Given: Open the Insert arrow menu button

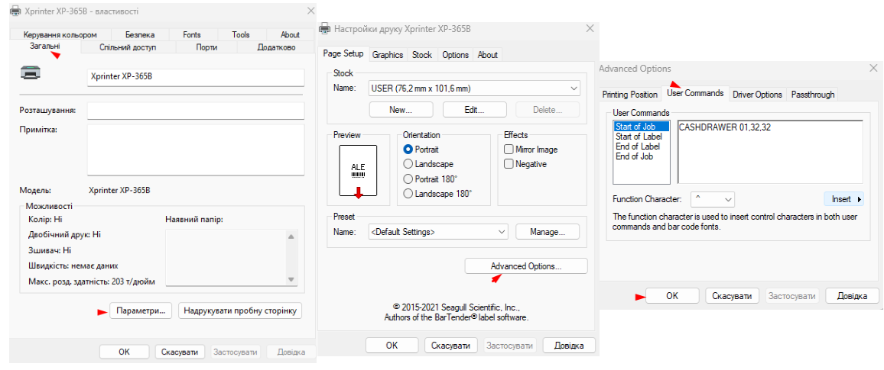Looking at the screenshot, I should 846,199.
